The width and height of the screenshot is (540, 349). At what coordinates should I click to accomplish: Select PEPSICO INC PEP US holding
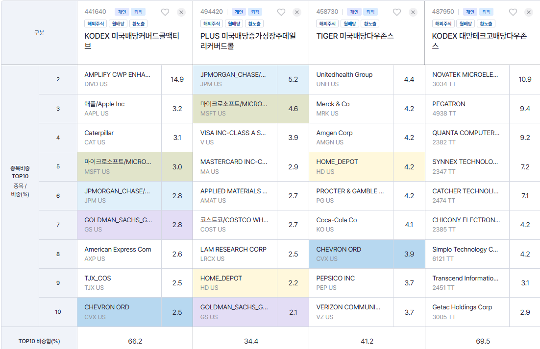351,283
